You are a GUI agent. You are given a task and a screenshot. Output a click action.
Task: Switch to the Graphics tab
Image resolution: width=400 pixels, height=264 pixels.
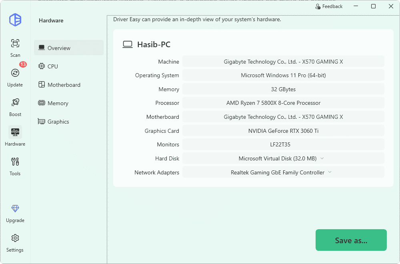pyautogui.click(x=69, y=122)
